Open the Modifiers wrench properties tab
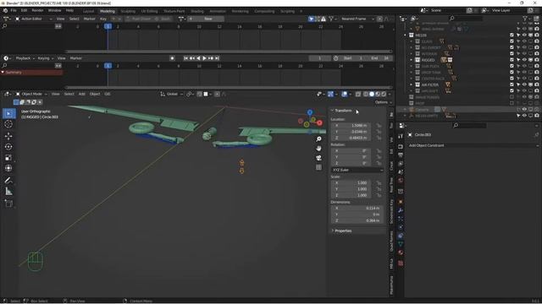The width and height of the screenshot is (542, 304). pyautogui.click(x=401, y=210)
